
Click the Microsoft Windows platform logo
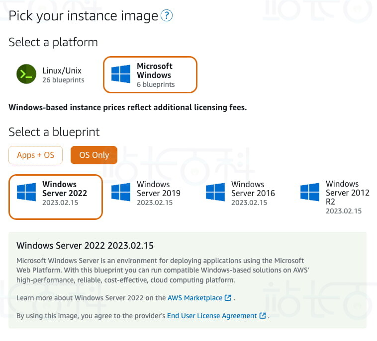[x=121, y=74]
